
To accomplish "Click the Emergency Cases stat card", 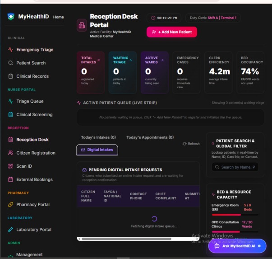I will tap(186, 72).
